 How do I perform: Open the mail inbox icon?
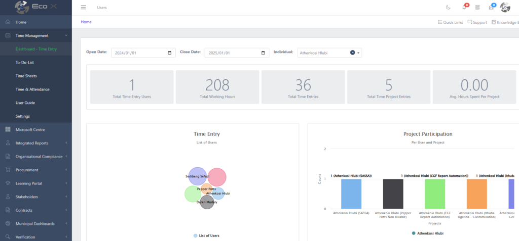tap(491, 8)
